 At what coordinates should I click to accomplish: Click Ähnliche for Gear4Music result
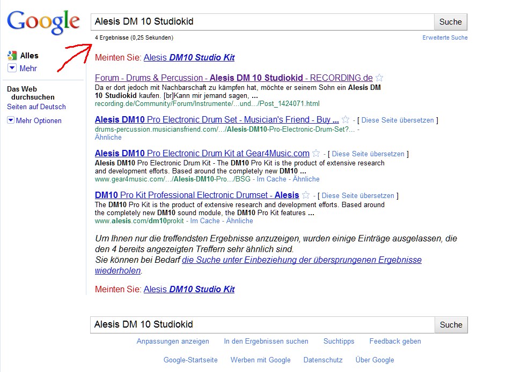tap(306, 179)
